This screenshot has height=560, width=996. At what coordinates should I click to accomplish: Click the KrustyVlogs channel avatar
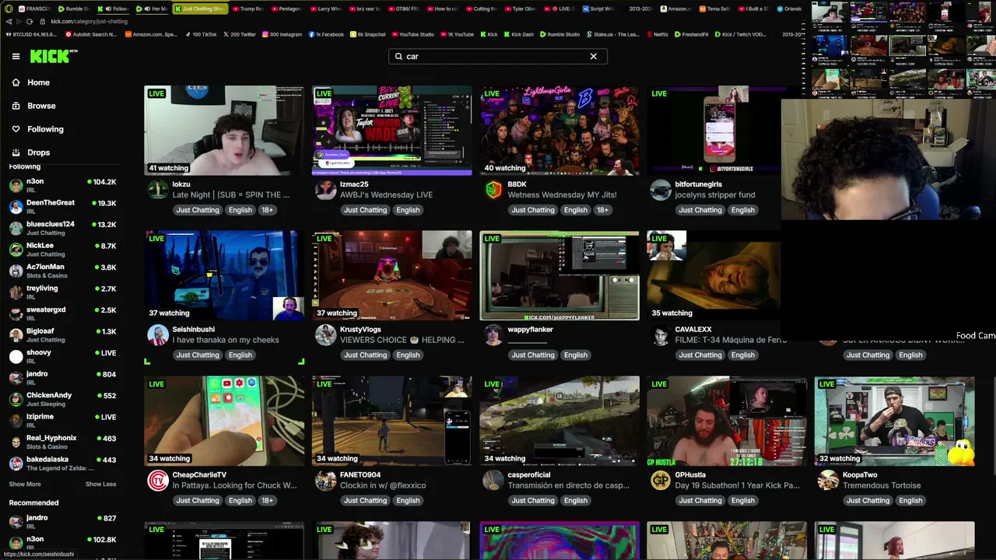pyautogui.click(x=326, y=335)
